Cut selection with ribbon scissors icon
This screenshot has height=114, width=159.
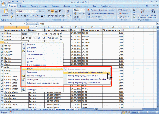click(12, 10)
